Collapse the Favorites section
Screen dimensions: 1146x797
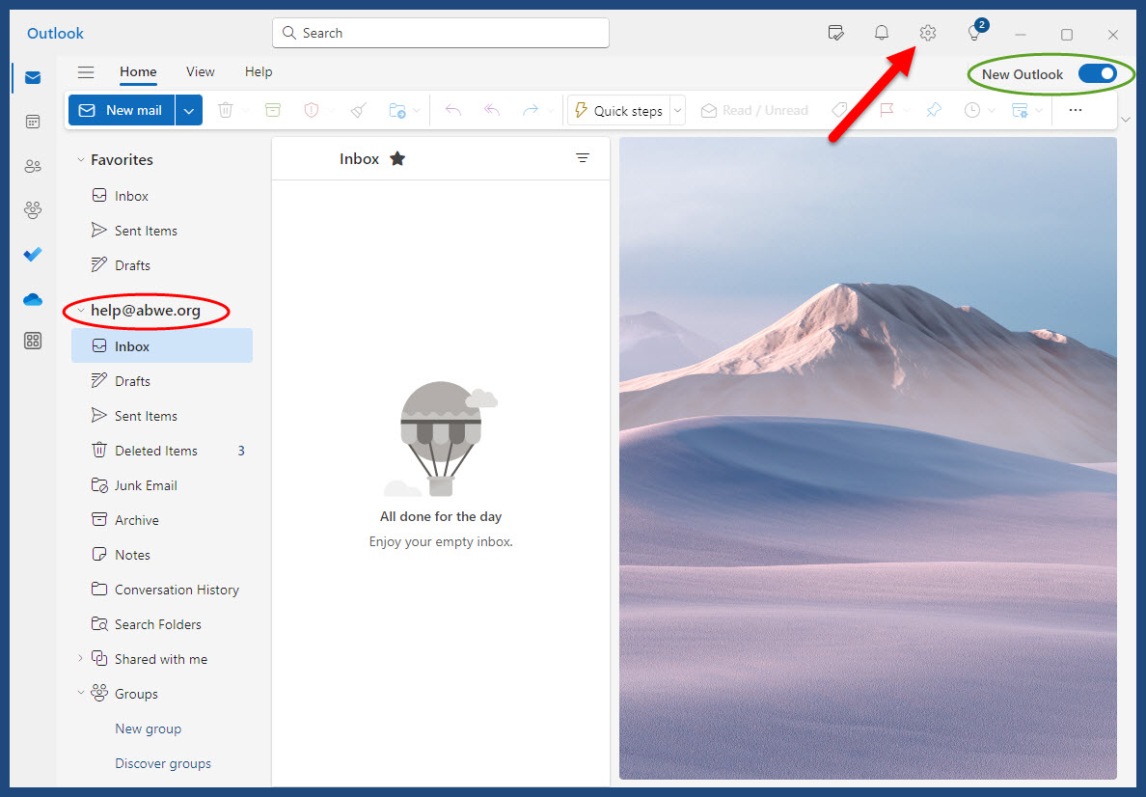80,159
